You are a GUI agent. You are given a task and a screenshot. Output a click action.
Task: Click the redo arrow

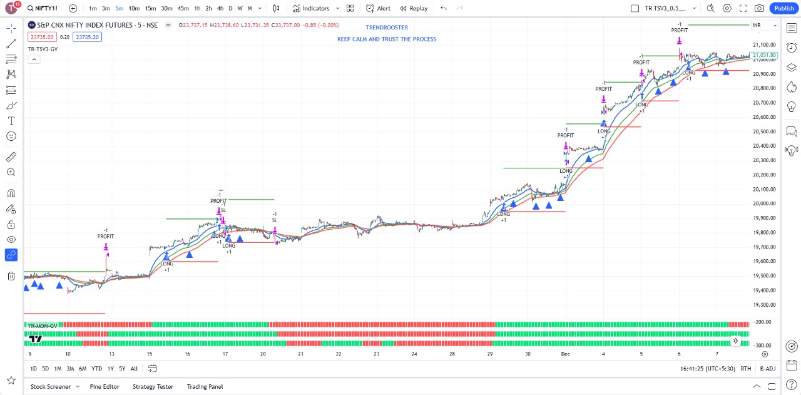tap(460, 8)
